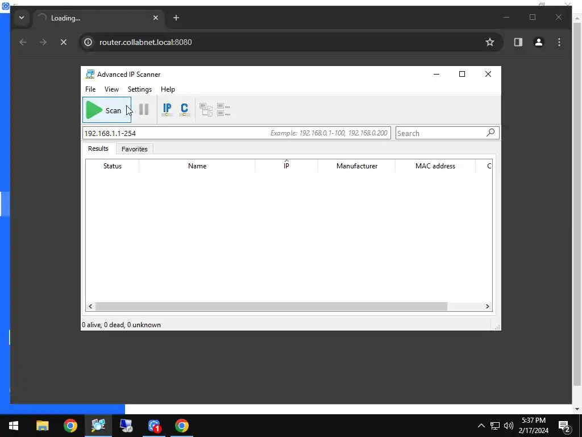
Task: Show hidden system tray icons
Action: click(x=481, y=426)
